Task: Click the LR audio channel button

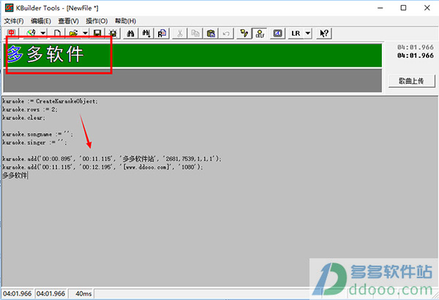Action: click(296, 34)
